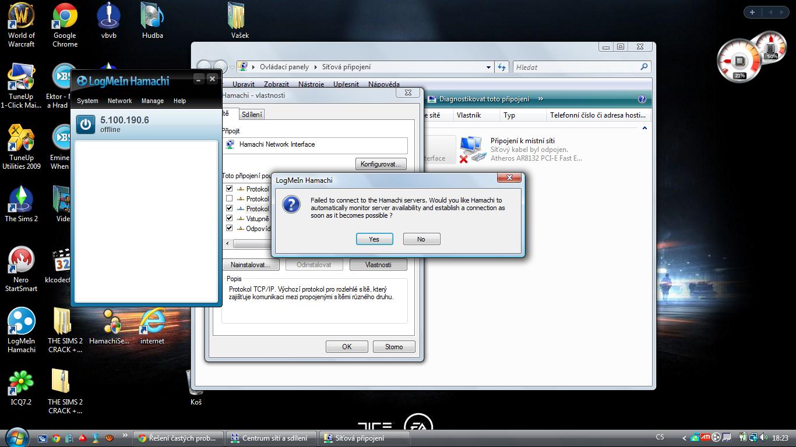This screenshot has height=447, width=796.
Task: Select The Sims 2 desktop shortcut
Action: 21,204
